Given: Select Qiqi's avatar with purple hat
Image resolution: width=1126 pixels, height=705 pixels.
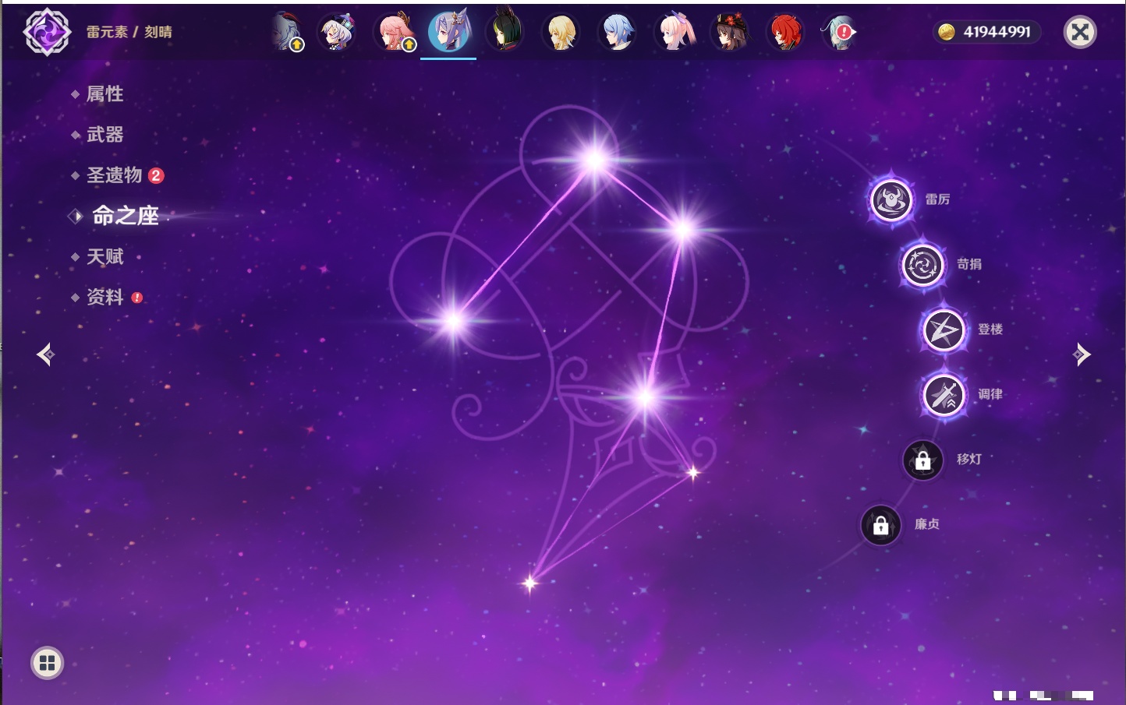Looking at the screenshot, I should click(338, 33).
